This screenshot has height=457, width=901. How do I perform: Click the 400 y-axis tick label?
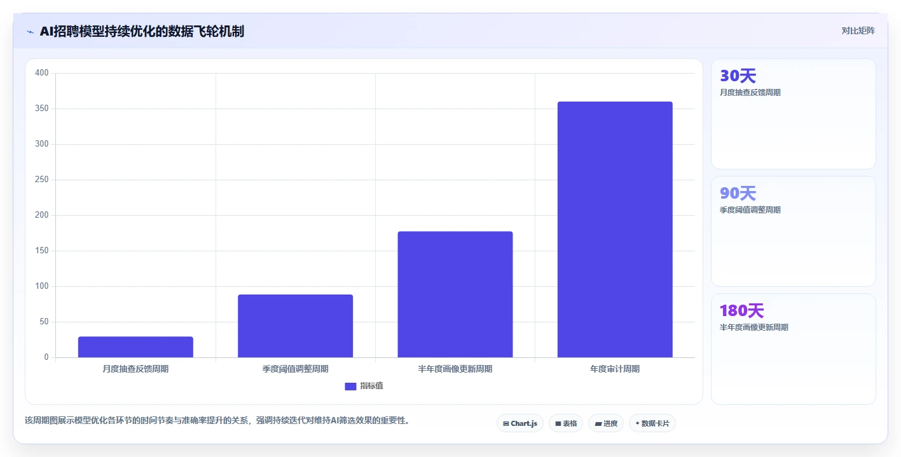(42, 73)
